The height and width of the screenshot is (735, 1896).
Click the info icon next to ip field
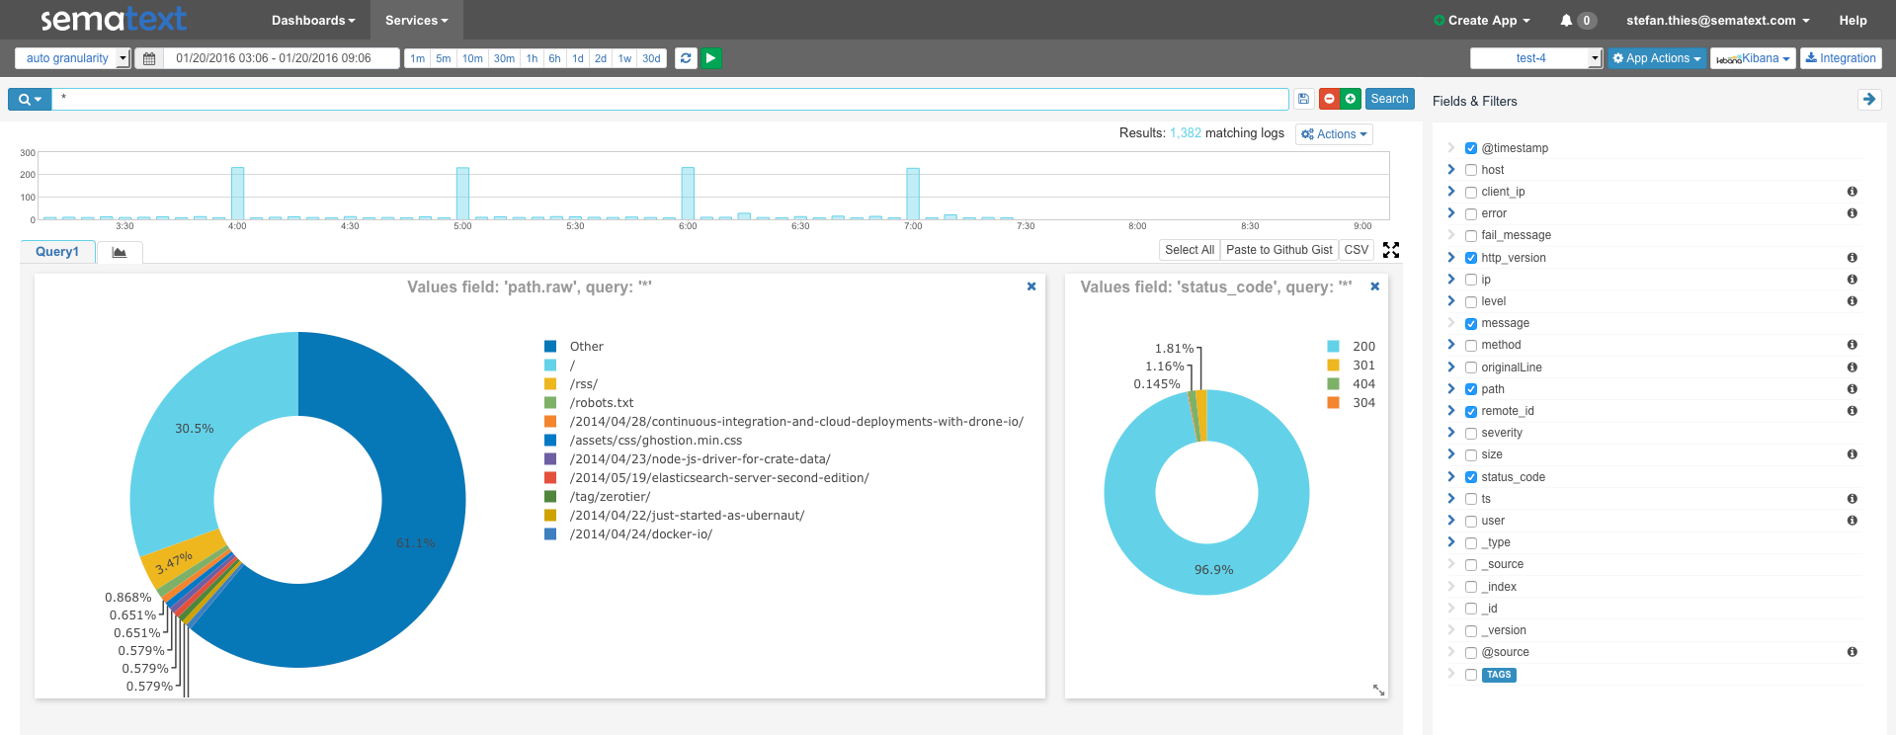(x=1853, y=280)
